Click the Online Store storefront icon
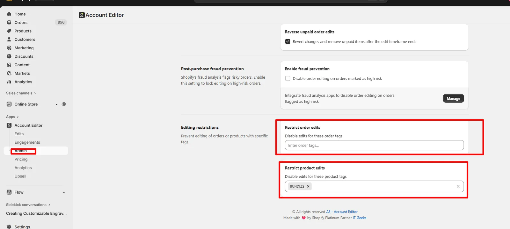The width and height of the screenshot is (510, 229). pos(9,104)
